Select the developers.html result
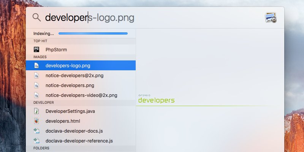This screenshot has width=304, height=152. [81, 121]
